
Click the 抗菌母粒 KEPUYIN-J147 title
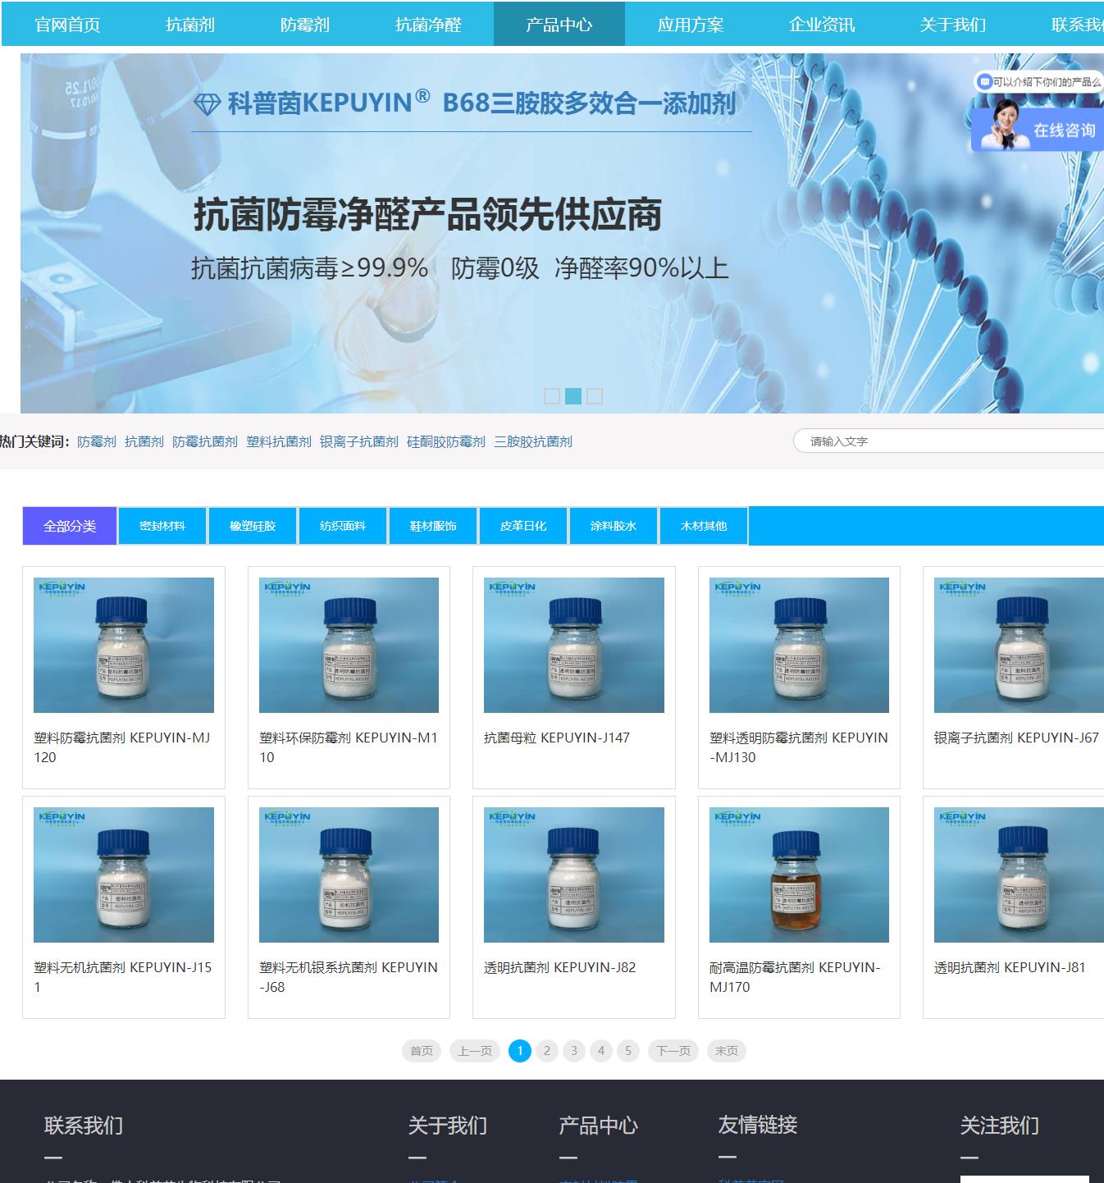pyautogui.click(x=557, y=738)
